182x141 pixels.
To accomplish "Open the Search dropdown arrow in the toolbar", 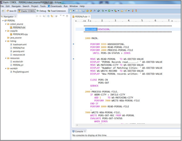I will [x=129, y=11].
